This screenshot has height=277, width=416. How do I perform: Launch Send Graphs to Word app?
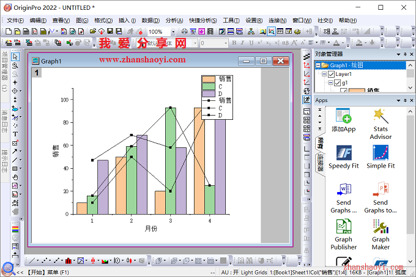pyautogui.click(x=344, y=198)
